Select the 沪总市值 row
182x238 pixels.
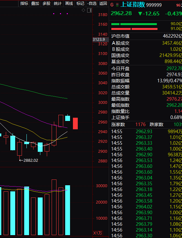pos(146,36)
